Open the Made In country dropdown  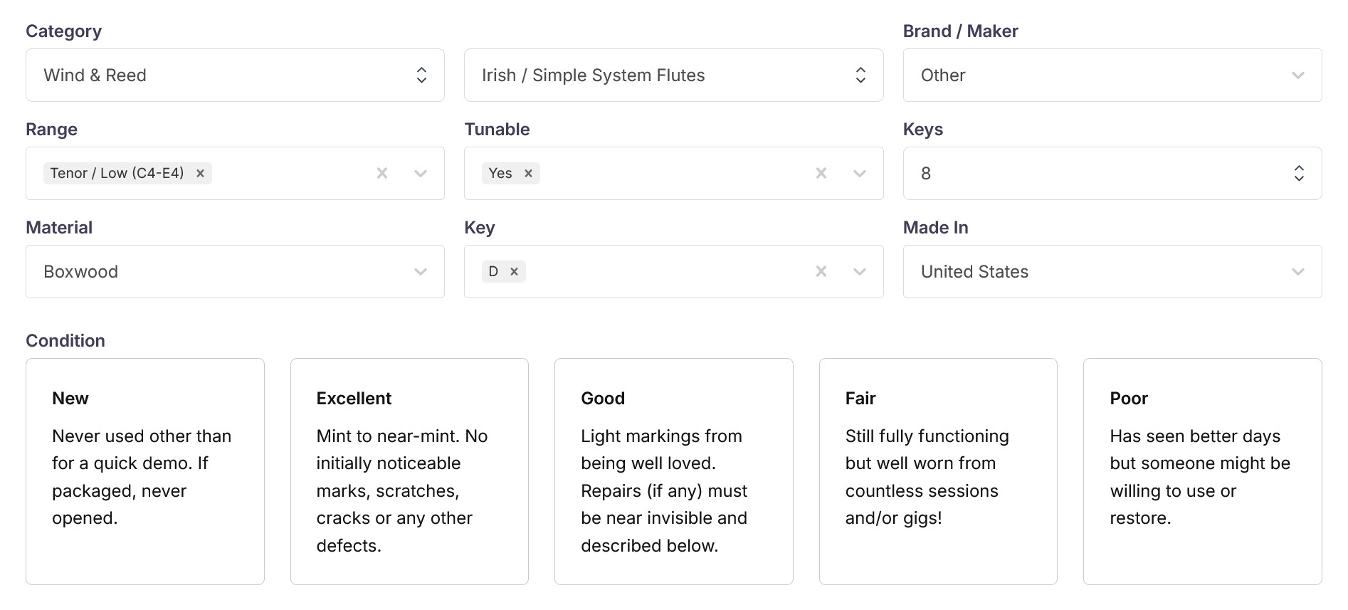tap(1112, 272)
